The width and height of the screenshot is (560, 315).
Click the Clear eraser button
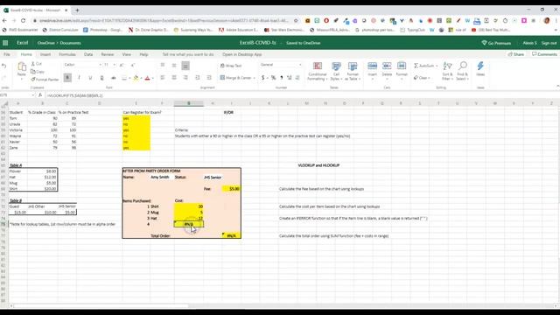click(x=422, y=78)
